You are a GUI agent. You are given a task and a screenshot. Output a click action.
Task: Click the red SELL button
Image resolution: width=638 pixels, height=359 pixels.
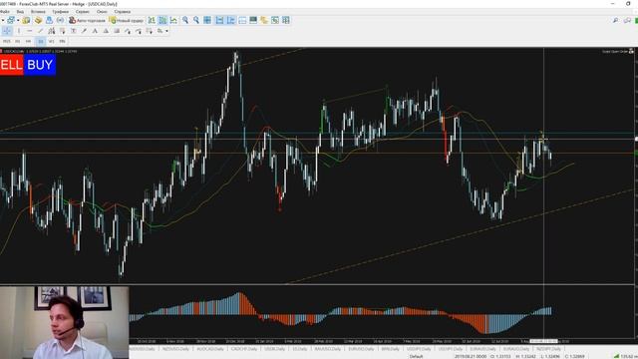[11, 65]
